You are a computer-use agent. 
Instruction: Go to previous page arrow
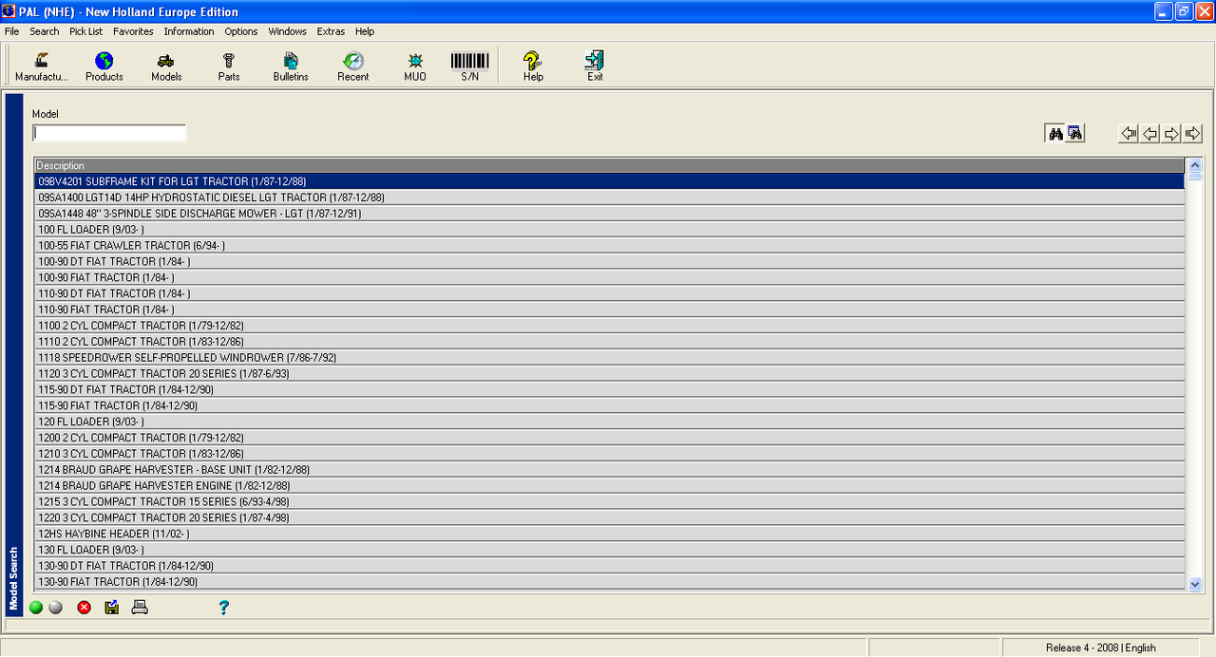click(x=1149, y=134)
